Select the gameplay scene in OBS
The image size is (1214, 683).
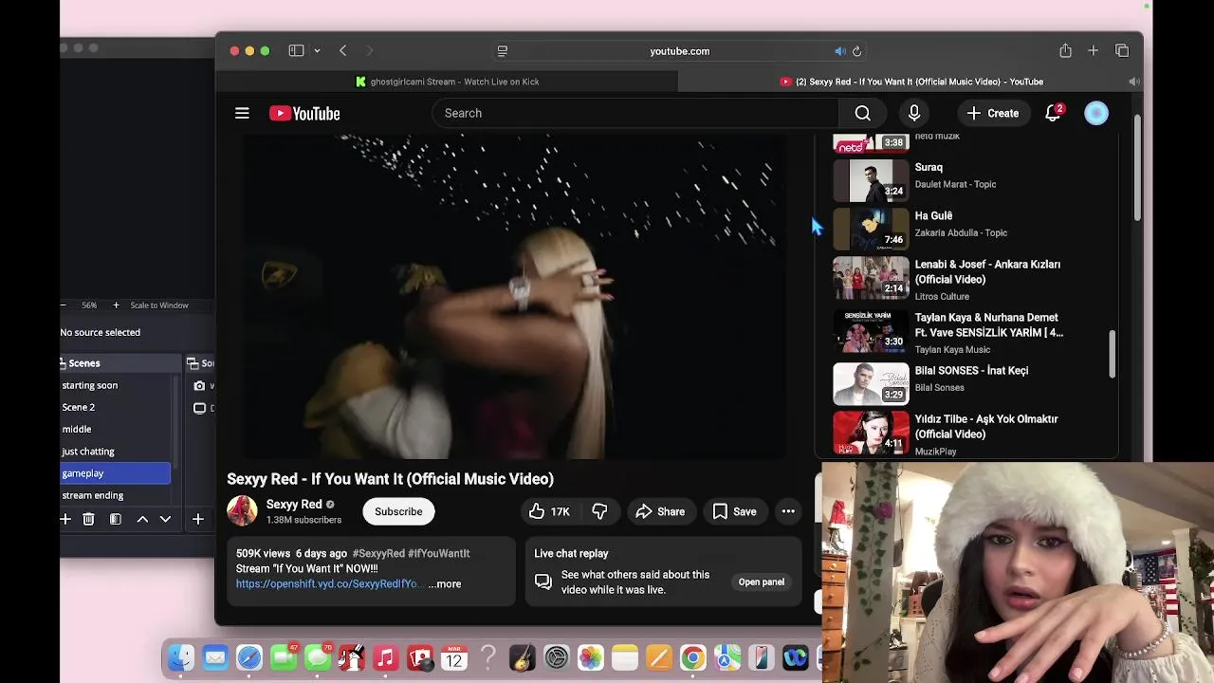click(115, 473)
